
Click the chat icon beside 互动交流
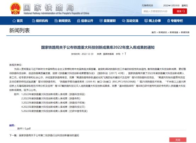point(123,21)
